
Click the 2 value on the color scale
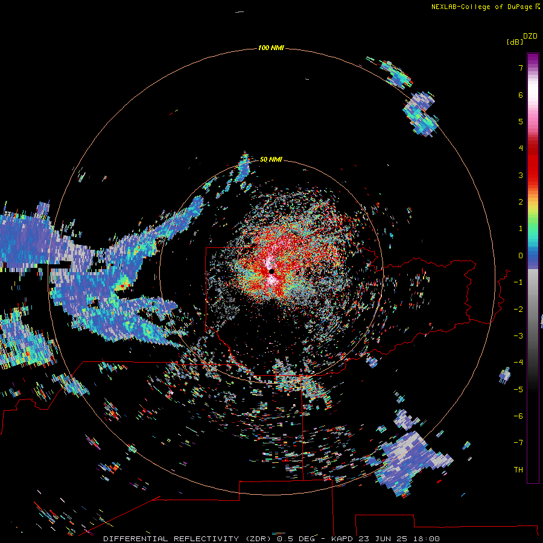[521, 202]
